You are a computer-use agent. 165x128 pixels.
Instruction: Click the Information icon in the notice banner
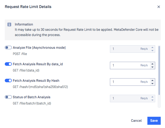9,24
